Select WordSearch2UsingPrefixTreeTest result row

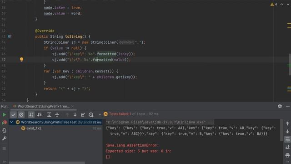click(55, 122)
